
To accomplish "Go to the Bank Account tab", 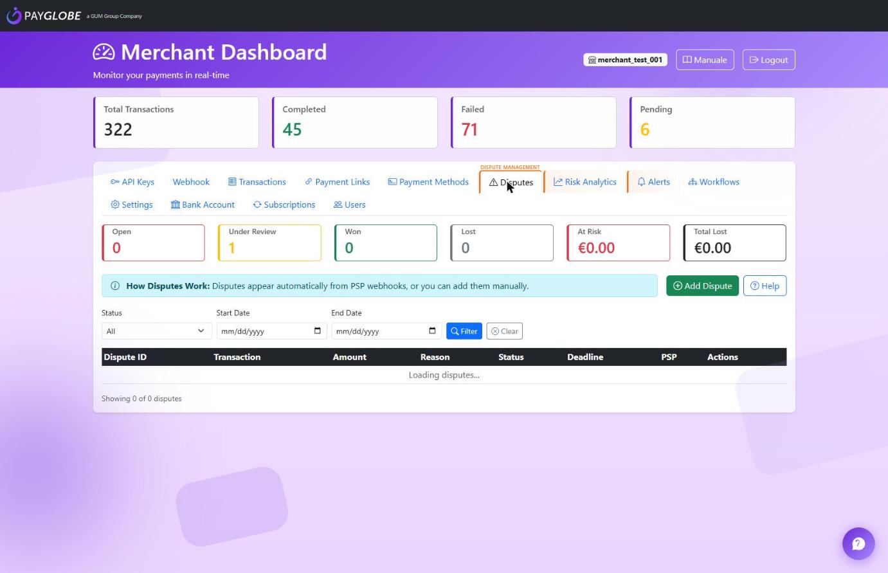I will pos(203,205).
